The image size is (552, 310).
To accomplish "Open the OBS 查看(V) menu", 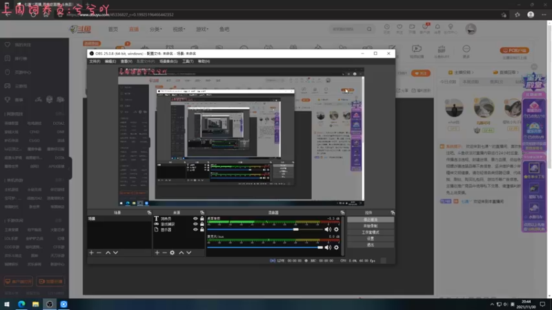I will (126, 61).
